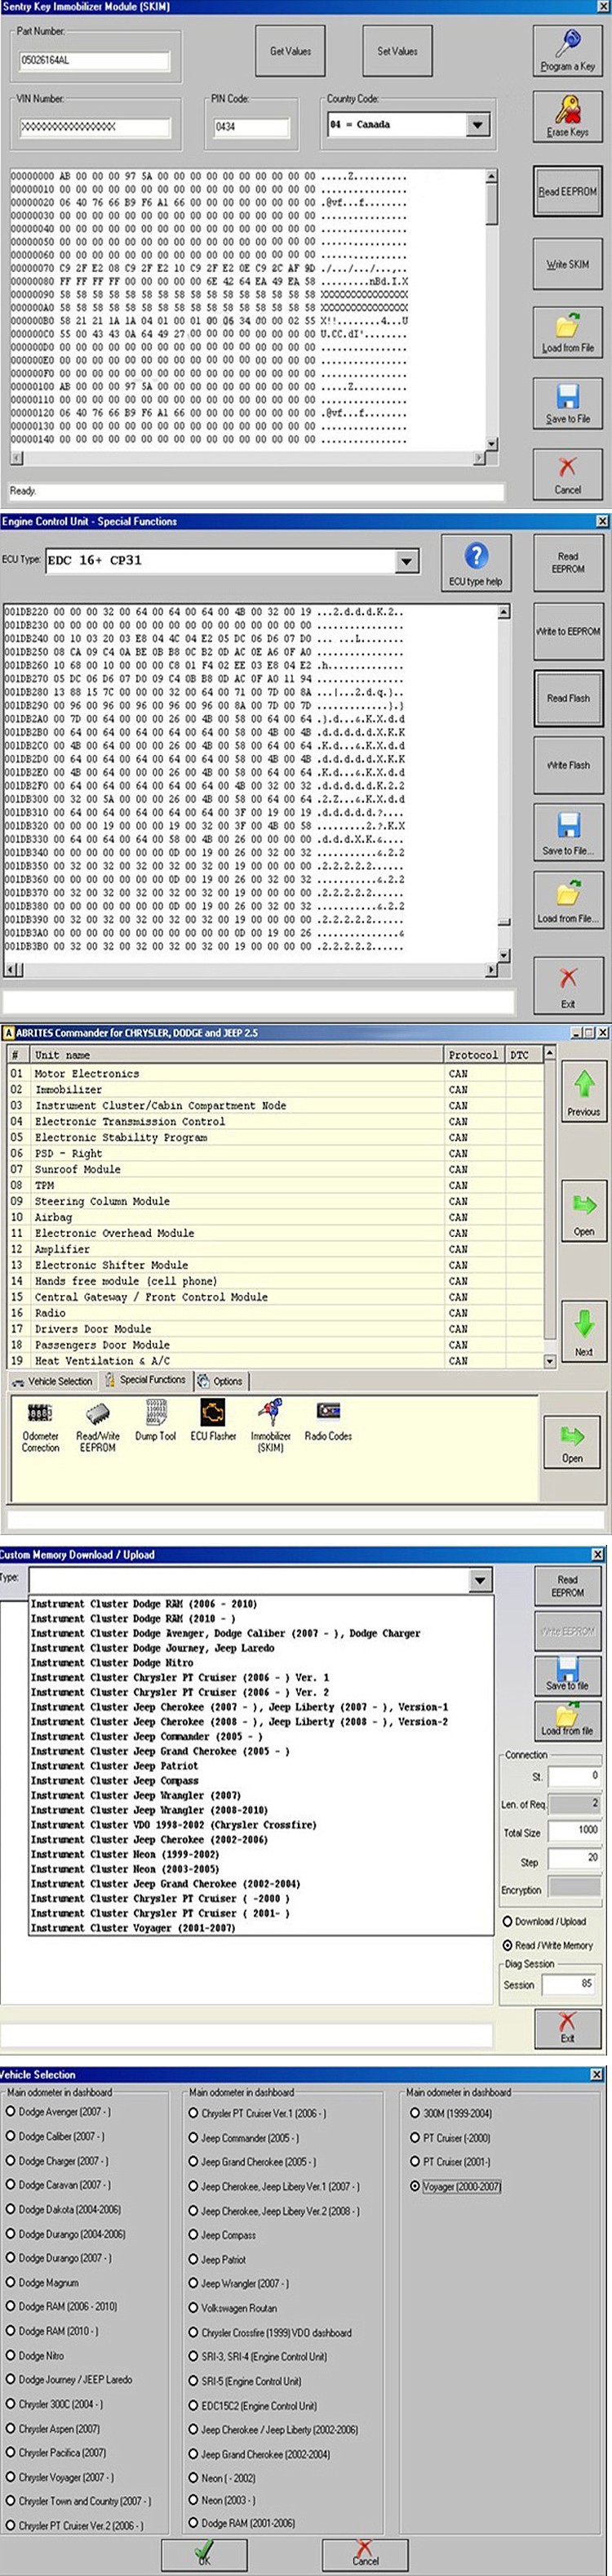Click Read EEPROM in Custom Memory window
This screenshot has height=2576, width=612.
(567, 1587)
